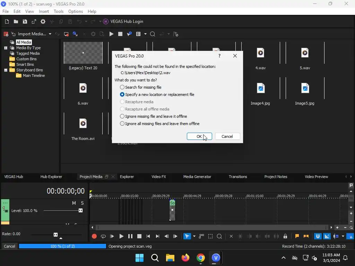Click the capture video icon
355x266 pixels.
pos(66,34)
